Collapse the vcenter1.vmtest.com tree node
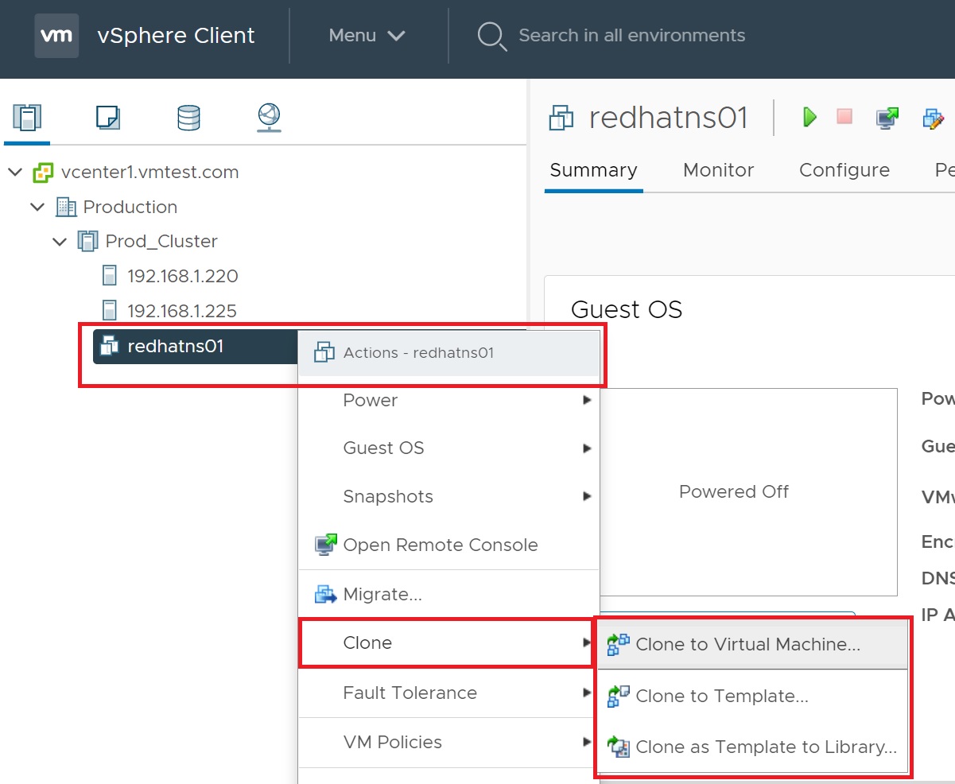Viewport: 955px width, 784px height. point(15,173)
